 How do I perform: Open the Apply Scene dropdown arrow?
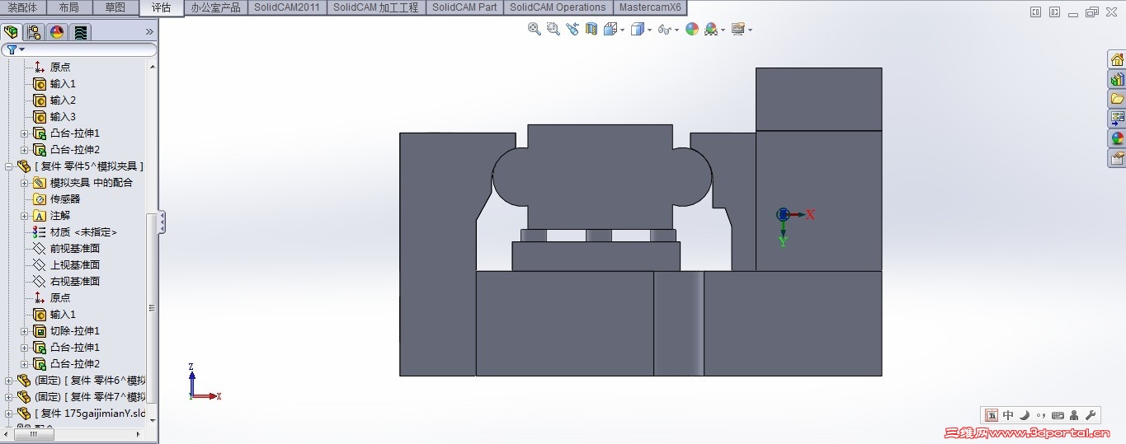tap(723, 30)
